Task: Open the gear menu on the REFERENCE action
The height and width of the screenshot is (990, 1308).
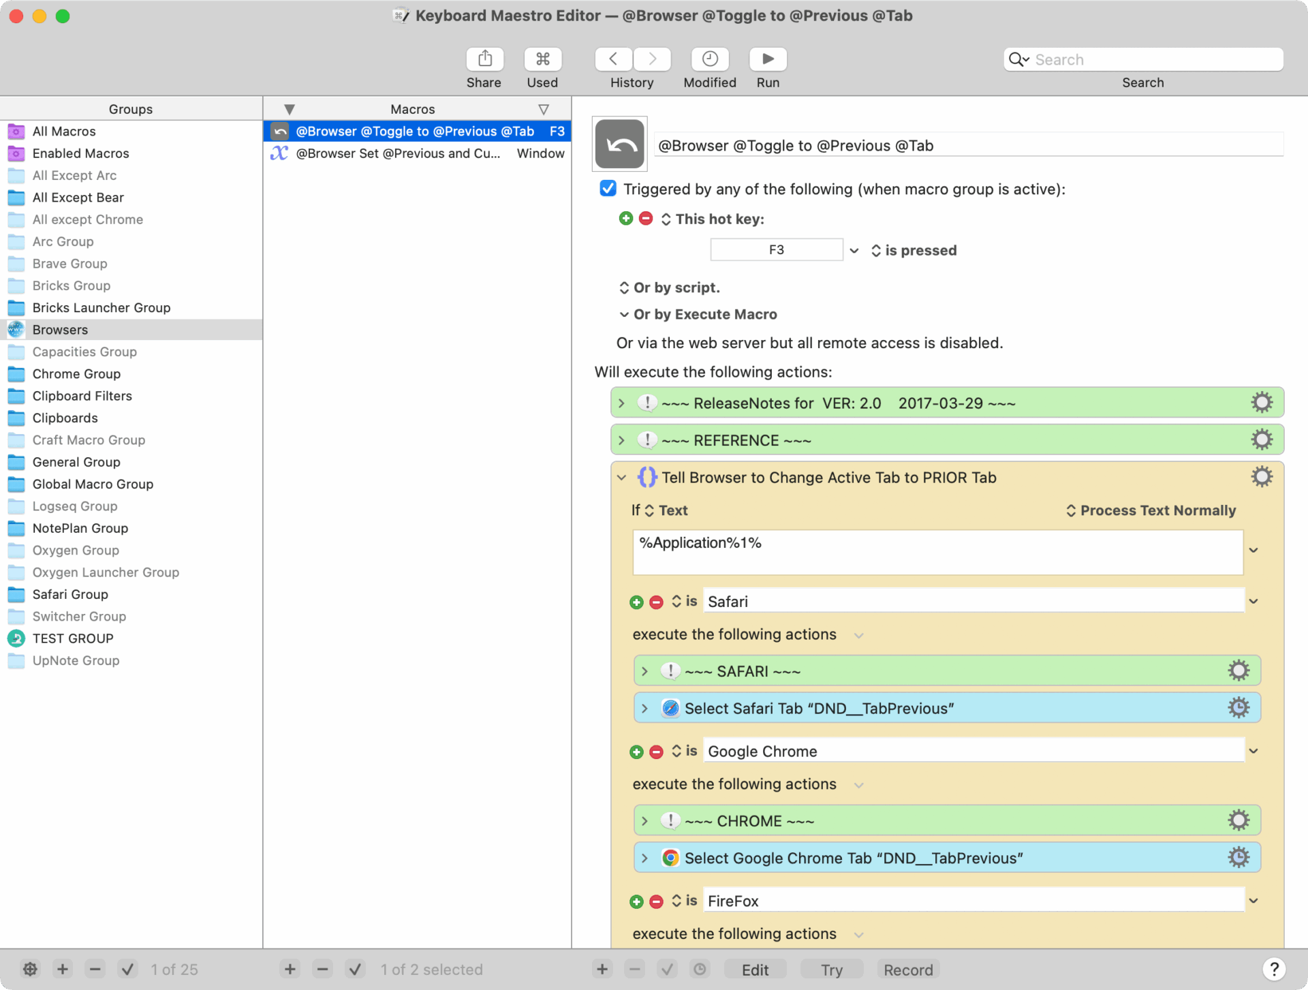Action: tap(1262, 440)
